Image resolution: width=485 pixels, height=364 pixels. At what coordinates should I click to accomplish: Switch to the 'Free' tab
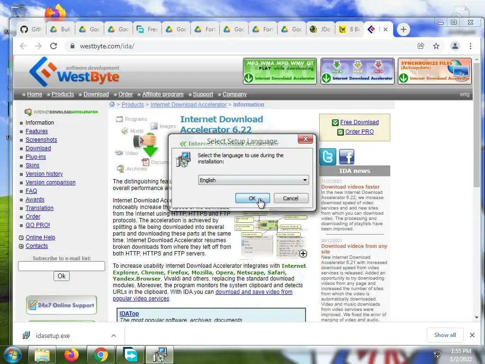pyautogui.click(x=147, y=29)
